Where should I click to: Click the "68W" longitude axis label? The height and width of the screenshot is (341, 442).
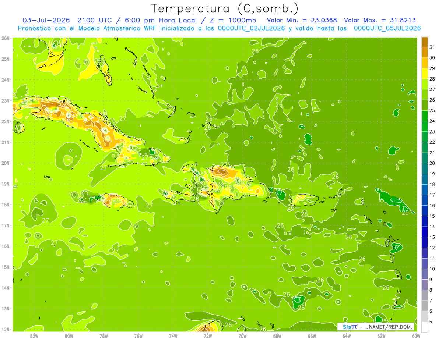[277, 336]
